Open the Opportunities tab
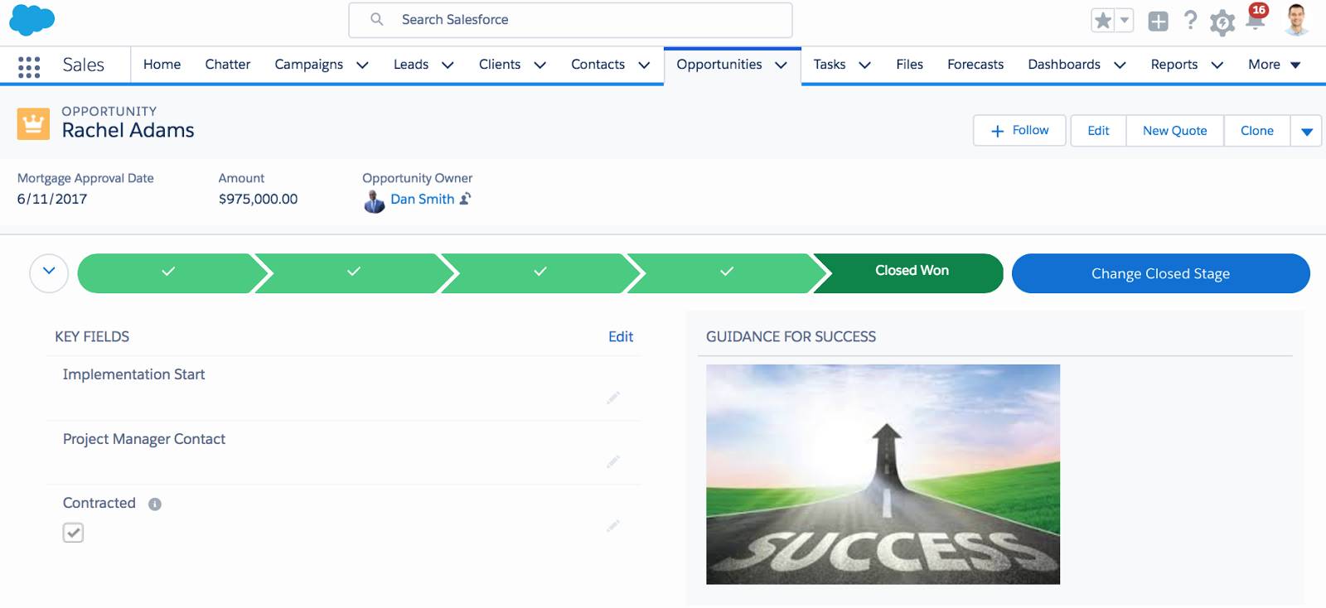This screenshot has width=1326, height=608. 719,65
